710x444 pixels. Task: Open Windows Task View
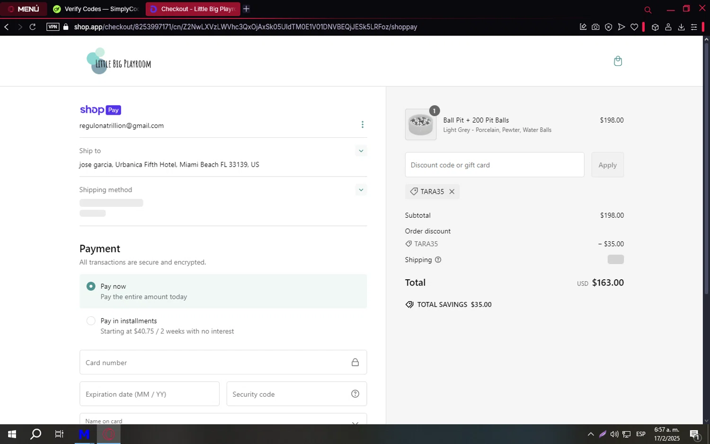(59, 434)
